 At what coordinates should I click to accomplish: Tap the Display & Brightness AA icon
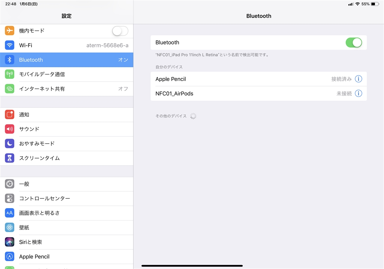coord(9,213)
